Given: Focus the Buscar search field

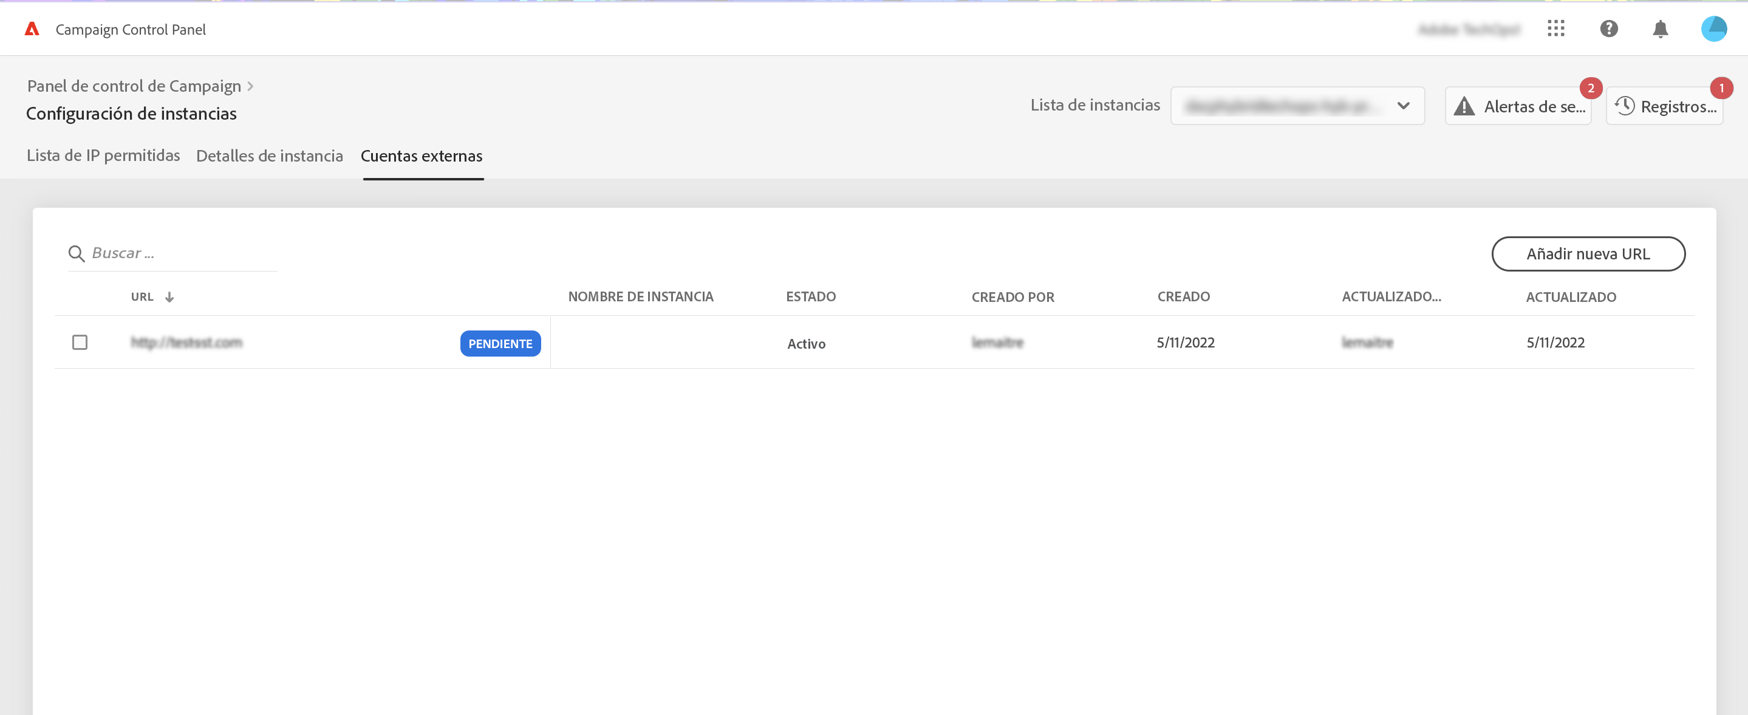Looking at the screenshot, I should click(182, 253).
